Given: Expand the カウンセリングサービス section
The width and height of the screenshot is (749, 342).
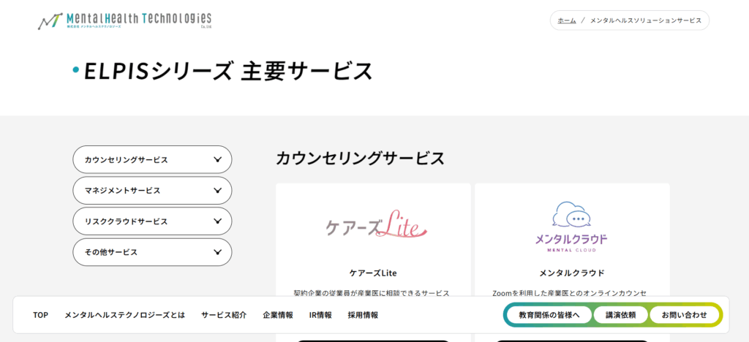Looking at the screenshot, I should pos(152,160).
